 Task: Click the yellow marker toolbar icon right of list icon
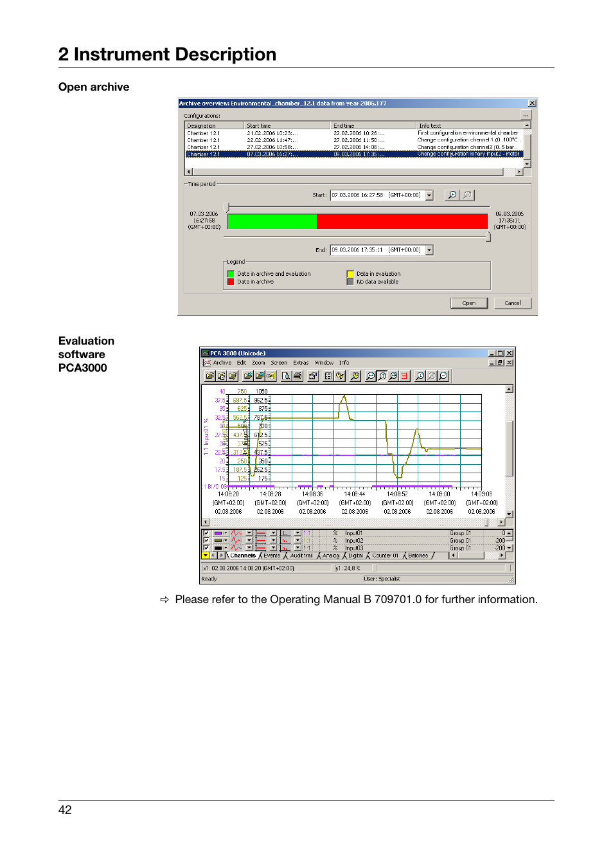point(339,376)
